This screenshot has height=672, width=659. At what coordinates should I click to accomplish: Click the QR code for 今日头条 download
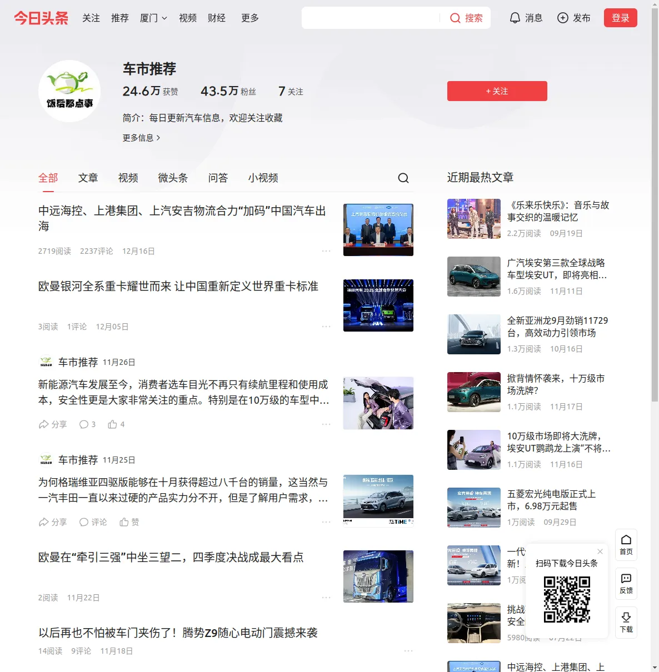tap(567, 599)
